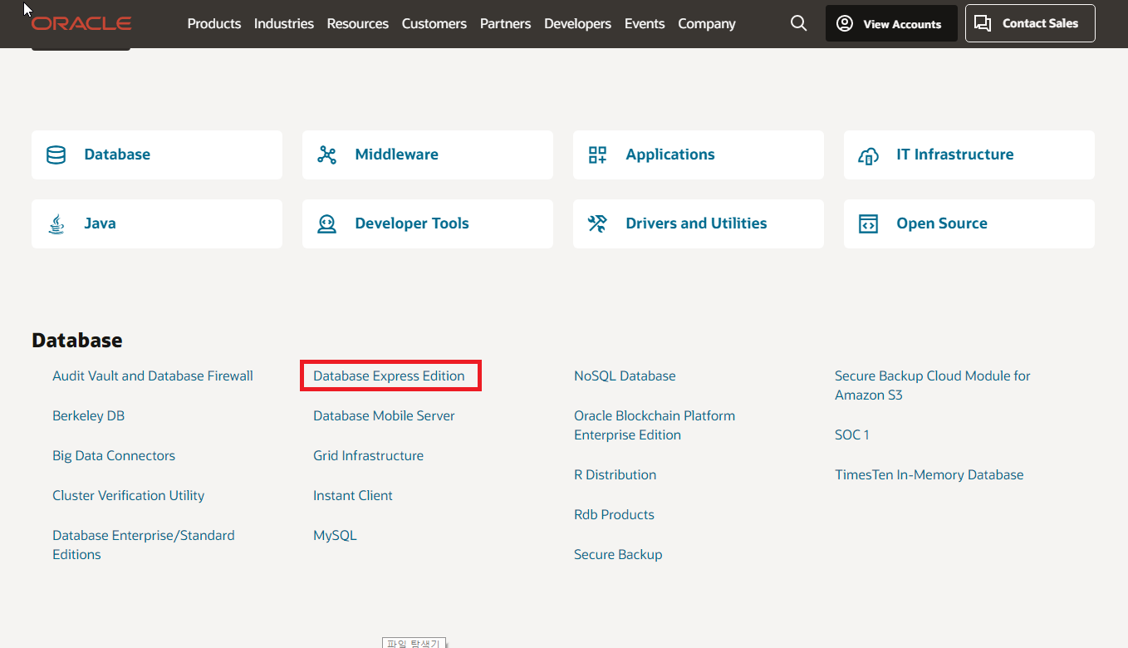1128x648 pixels.
Task: Select the IT Infrastructure category card
Action: (x=969, y=155)
